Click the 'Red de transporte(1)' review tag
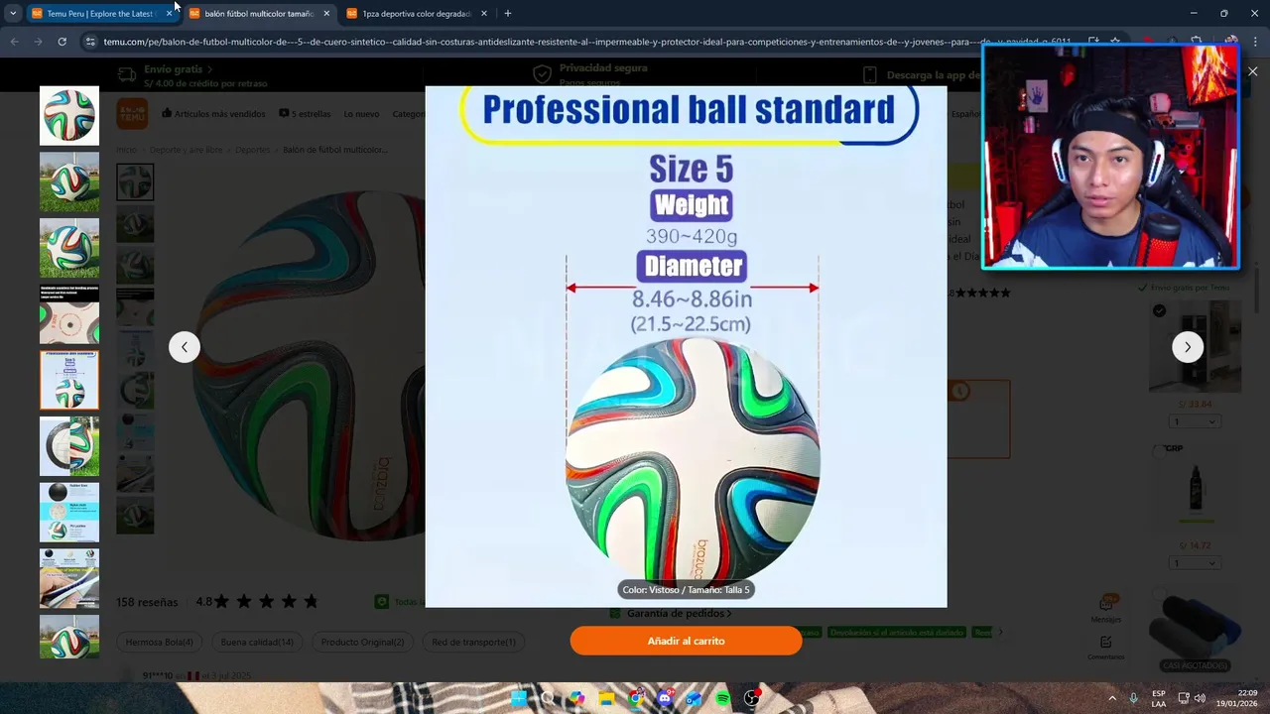The image size is (1270, 714). click(x=473, y=642)
